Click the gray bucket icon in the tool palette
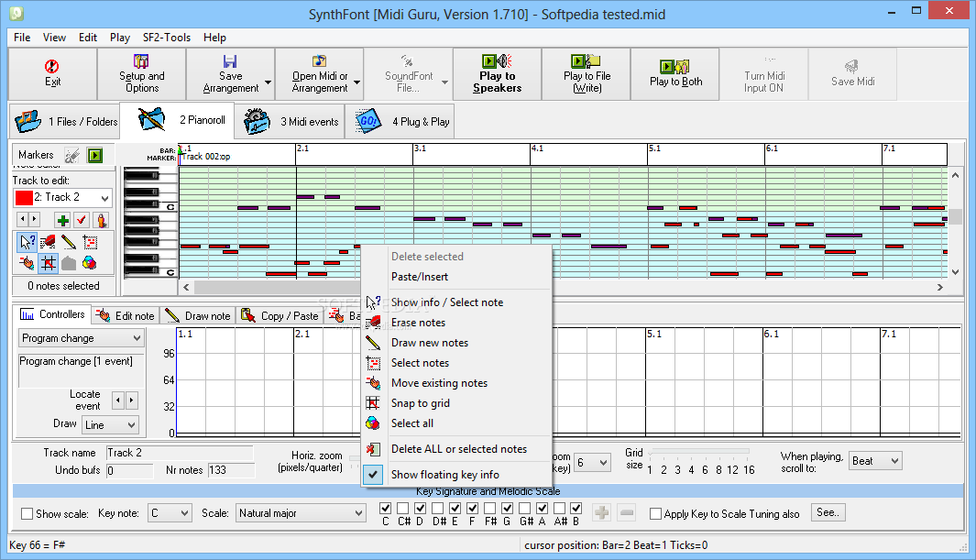This screenshot has height=560, width=976. 69,263
